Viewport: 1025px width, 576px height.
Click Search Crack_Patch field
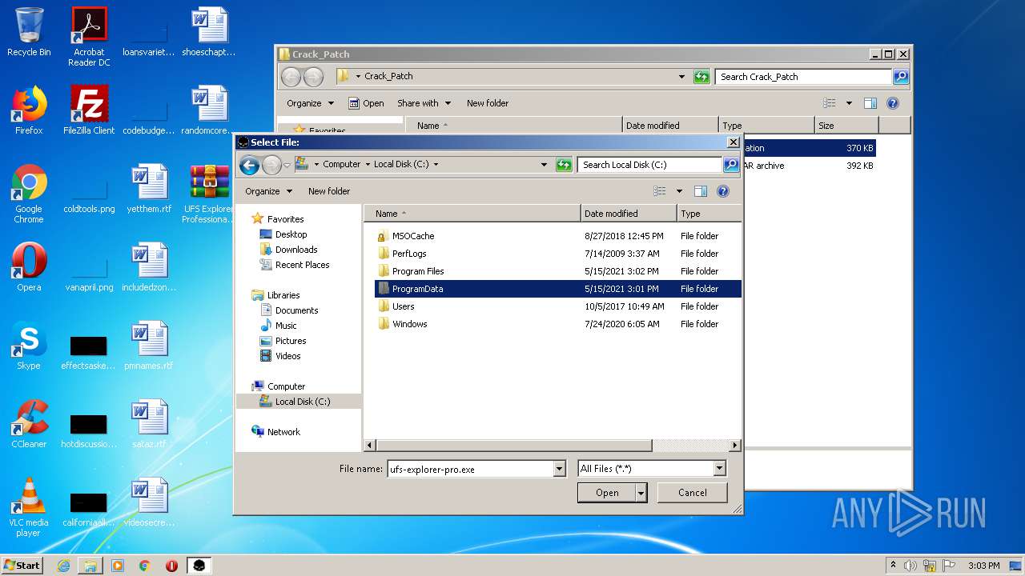803,77
